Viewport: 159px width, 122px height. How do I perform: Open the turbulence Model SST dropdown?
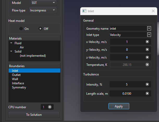[43, 3]
